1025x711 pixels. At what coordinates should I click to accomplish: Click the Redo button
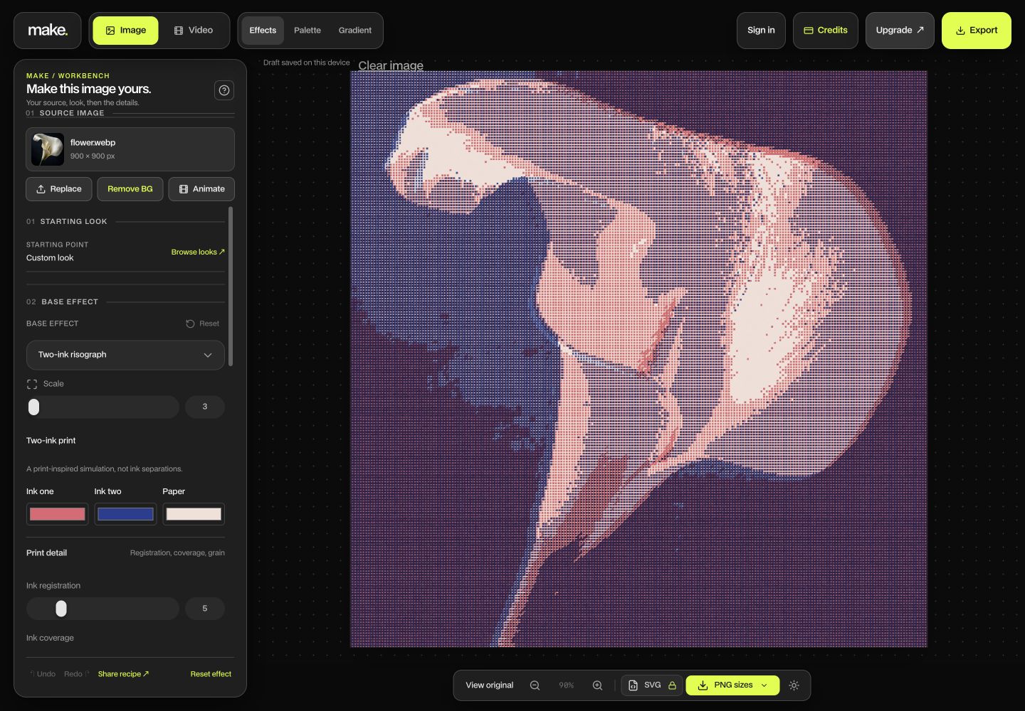tap(77, 674)
